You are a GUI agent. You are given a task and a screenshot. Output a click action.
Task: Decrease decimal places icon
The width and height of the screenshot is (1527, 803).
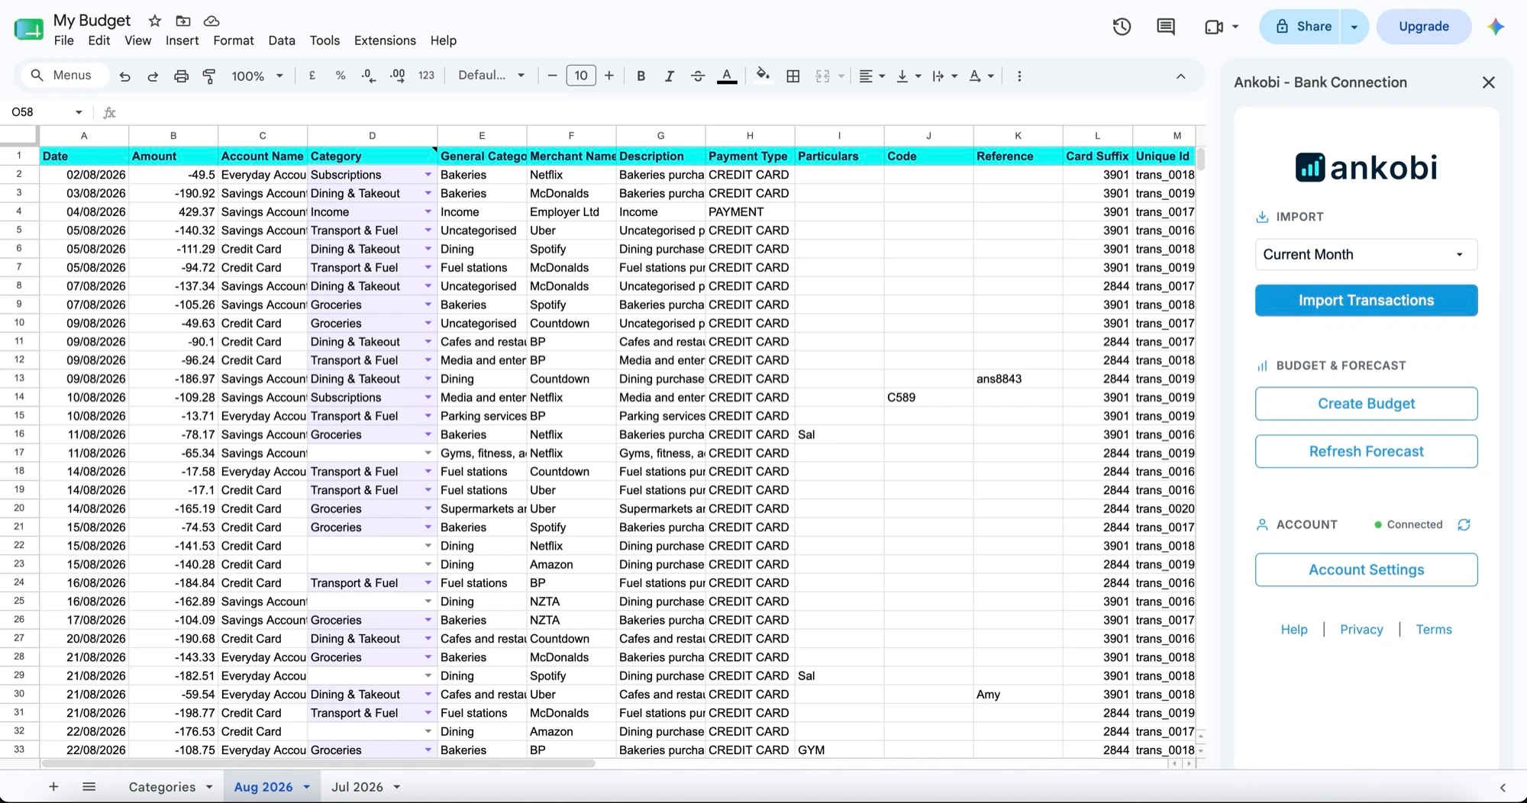click(x=369, y=76)
